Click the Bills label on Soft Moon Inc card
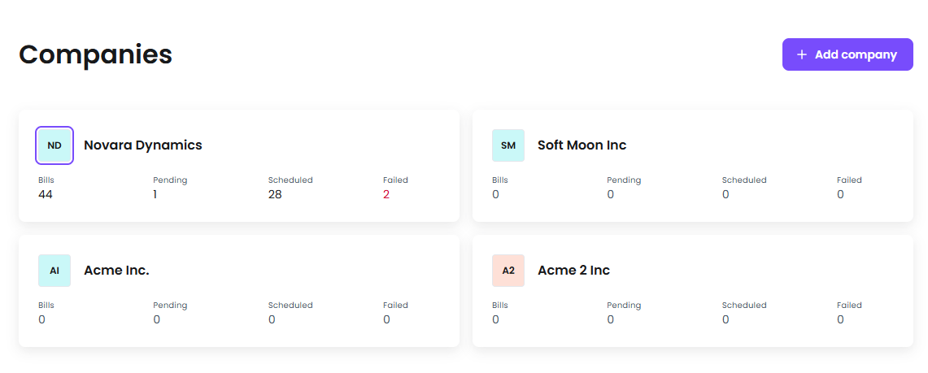This screenshot has height=373, width=928. tap(500, 180)
